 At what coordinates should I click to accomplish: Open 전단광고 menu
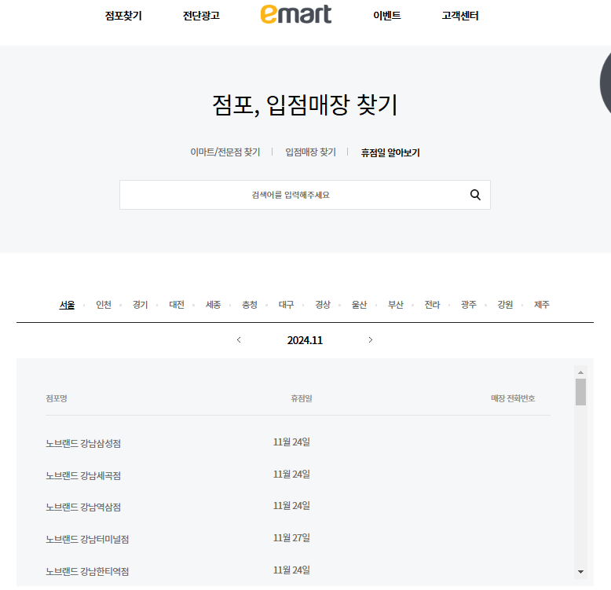pyautogui.click(x=201, y=16)
